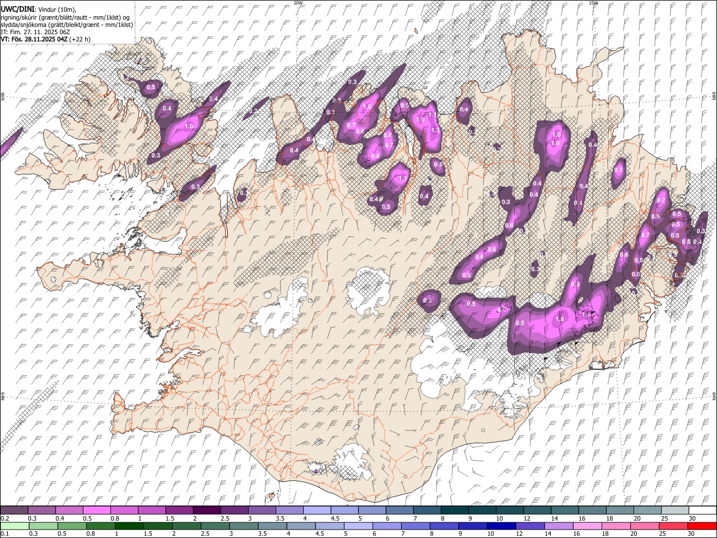Click the 3.5 swatch in upper snow scale

289,511
